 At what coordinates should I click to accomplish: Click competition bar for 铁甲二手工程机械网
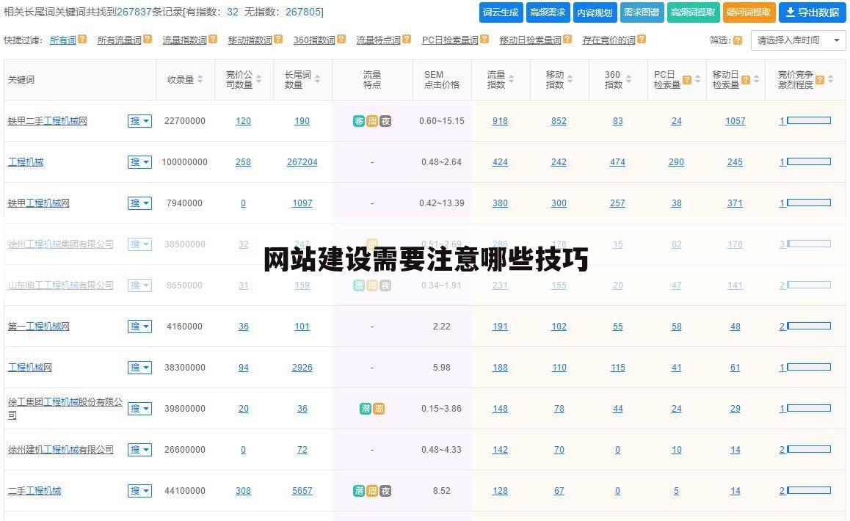coord(809,120)
